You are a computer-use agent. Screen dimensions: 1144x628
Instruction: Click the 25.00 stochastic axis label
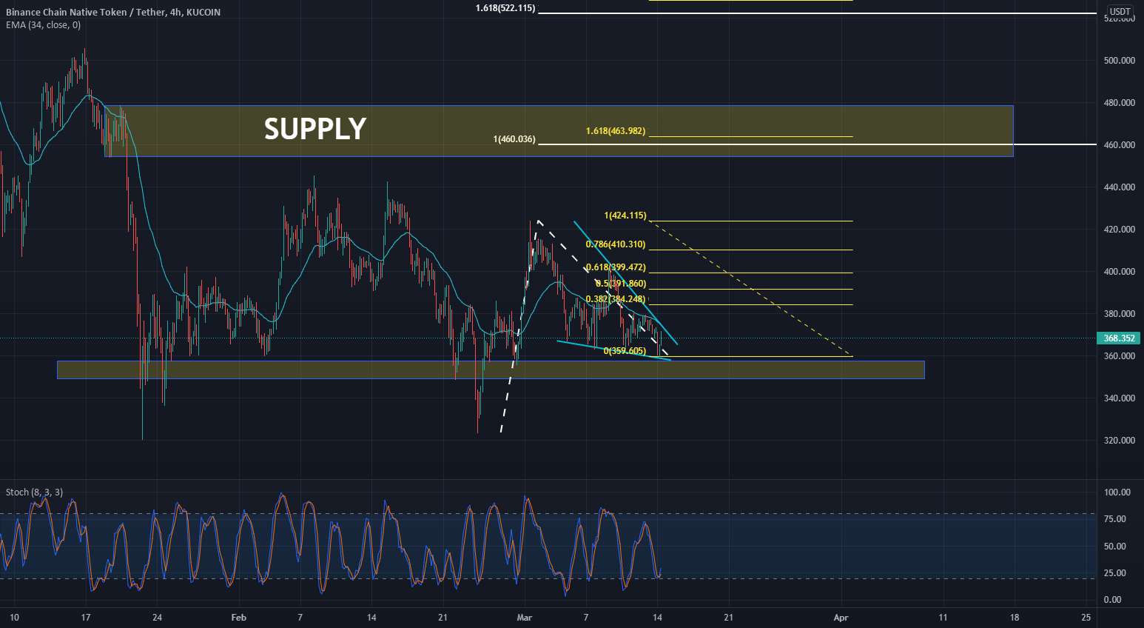tap(1117, 573)
